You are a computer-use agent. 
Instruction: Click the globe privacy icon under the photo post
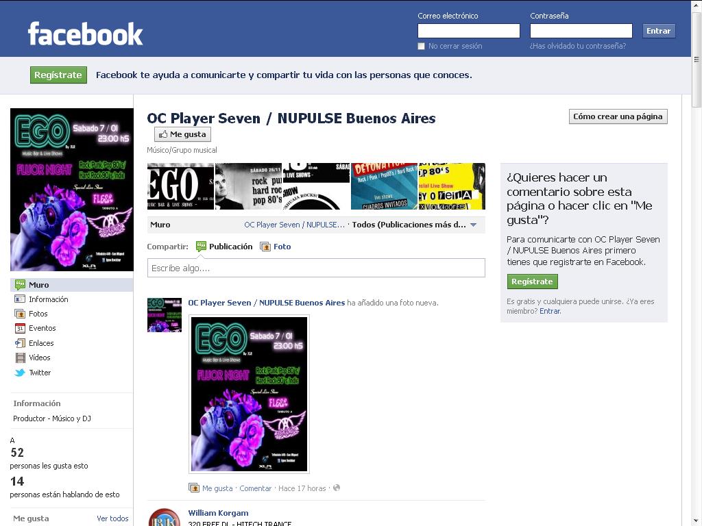[337, 488]
